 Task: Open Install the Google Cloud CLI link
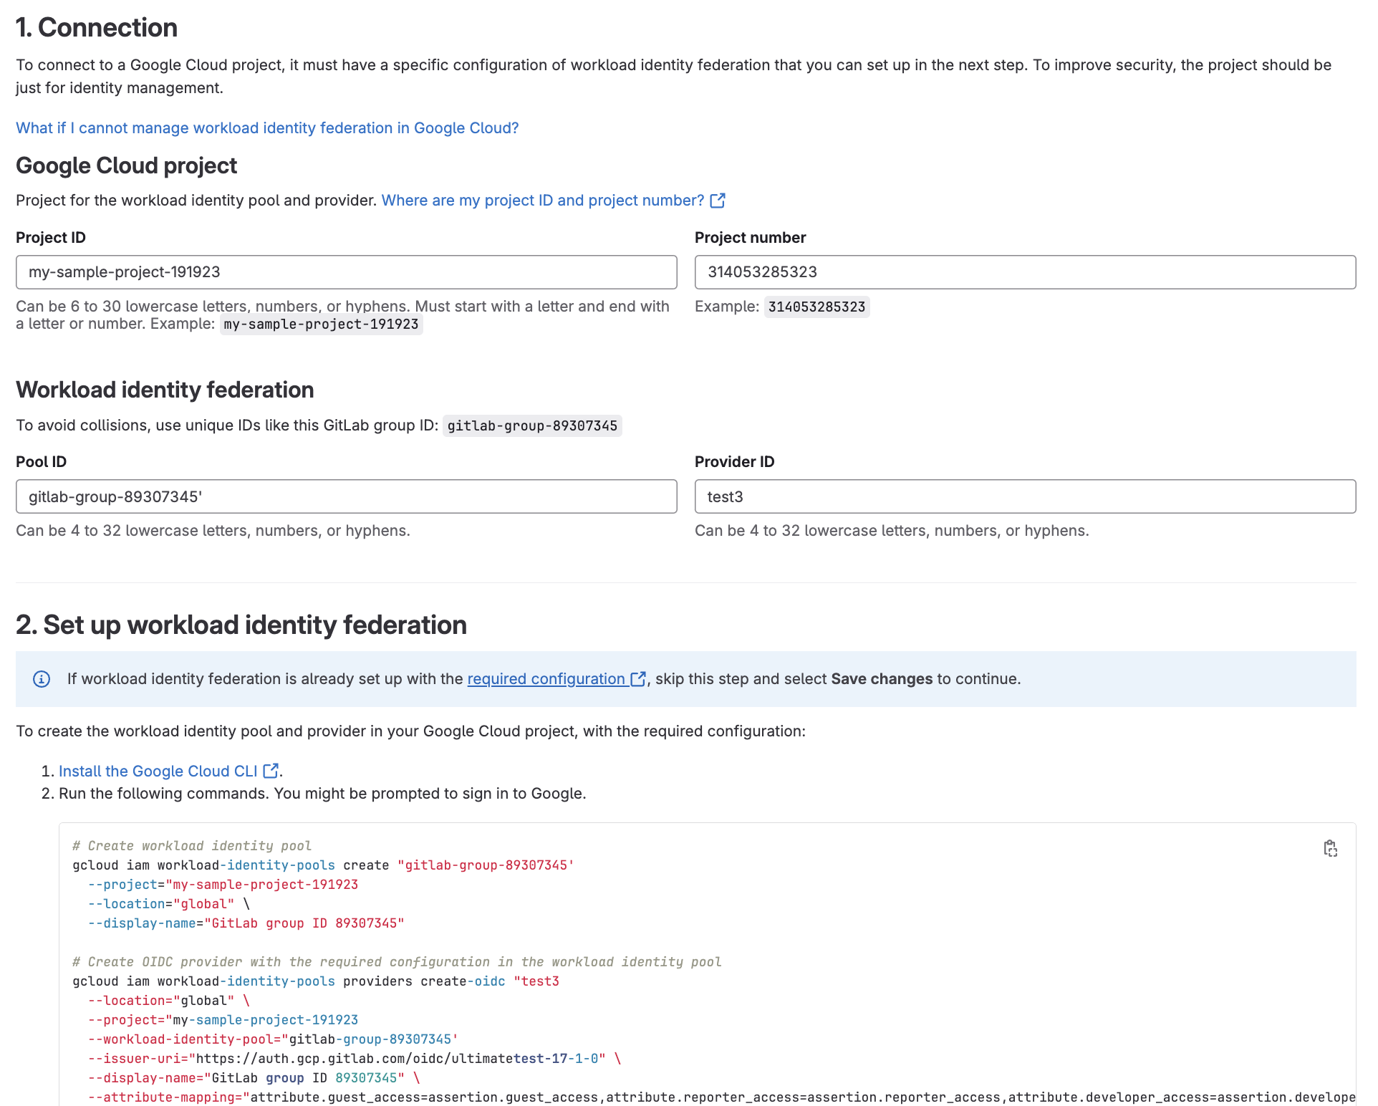pyautogui.click(x=158, y=771)
